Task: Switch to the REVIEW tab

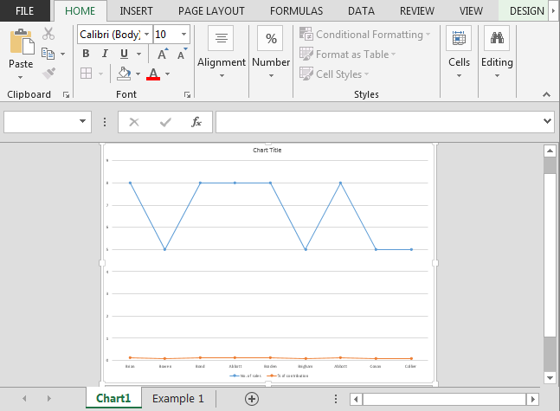Action: click(x=417, y=11)
